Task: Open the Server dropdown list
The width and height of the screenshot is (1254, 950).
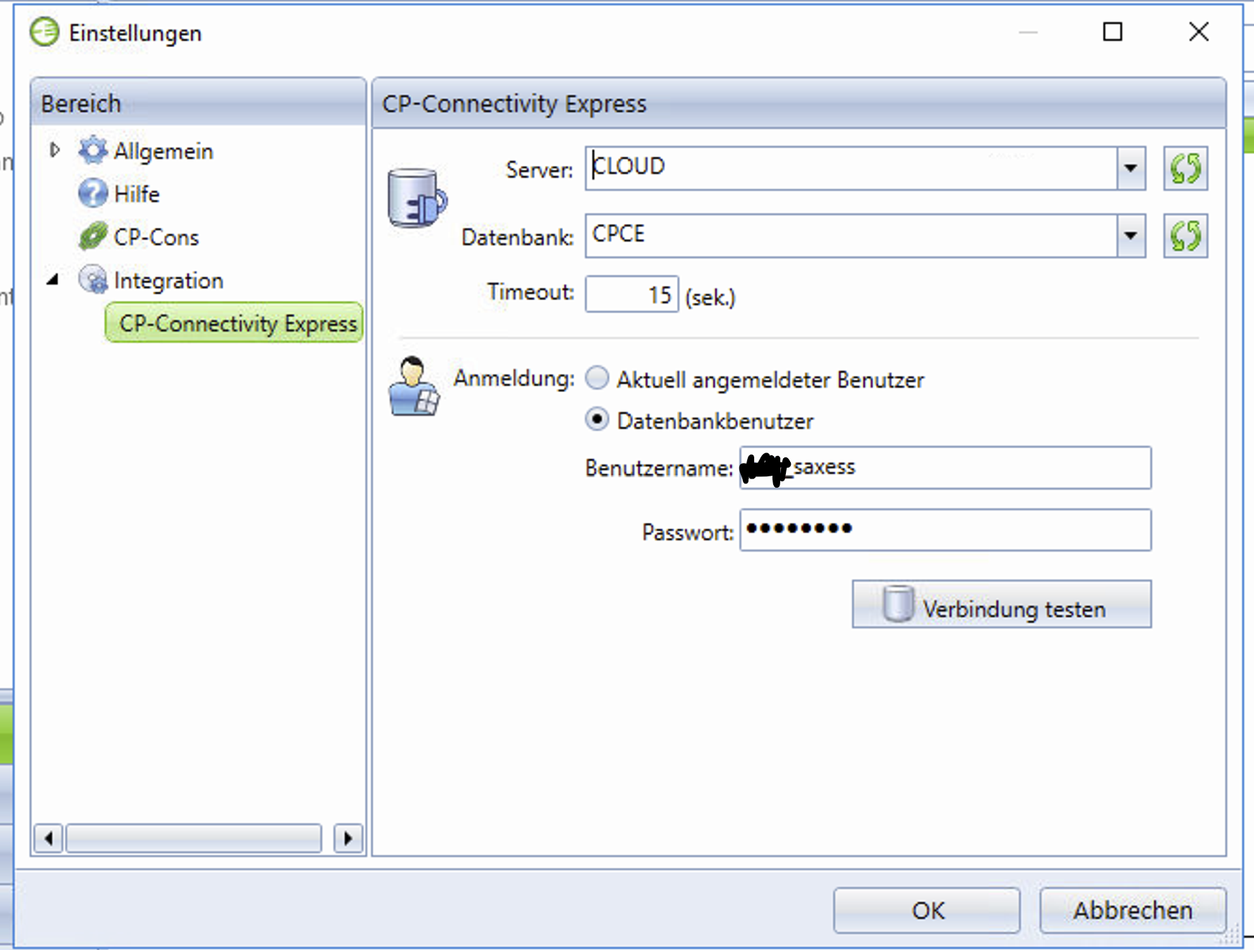Action: pyautogui.click(x=1130, y=169)
